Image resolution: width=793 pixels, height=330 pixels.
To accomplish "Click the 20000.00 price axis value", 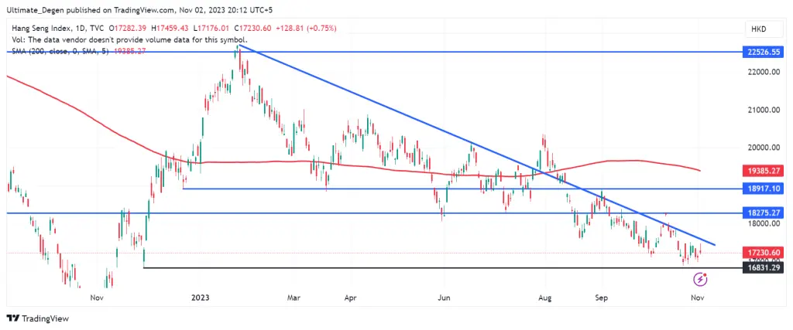I will (762, 148).
